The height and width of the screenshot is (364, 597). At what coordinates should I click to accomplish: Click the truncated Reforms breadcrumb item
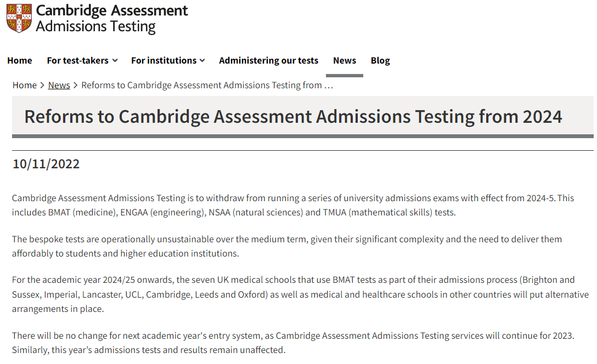(x=207, y=85)
